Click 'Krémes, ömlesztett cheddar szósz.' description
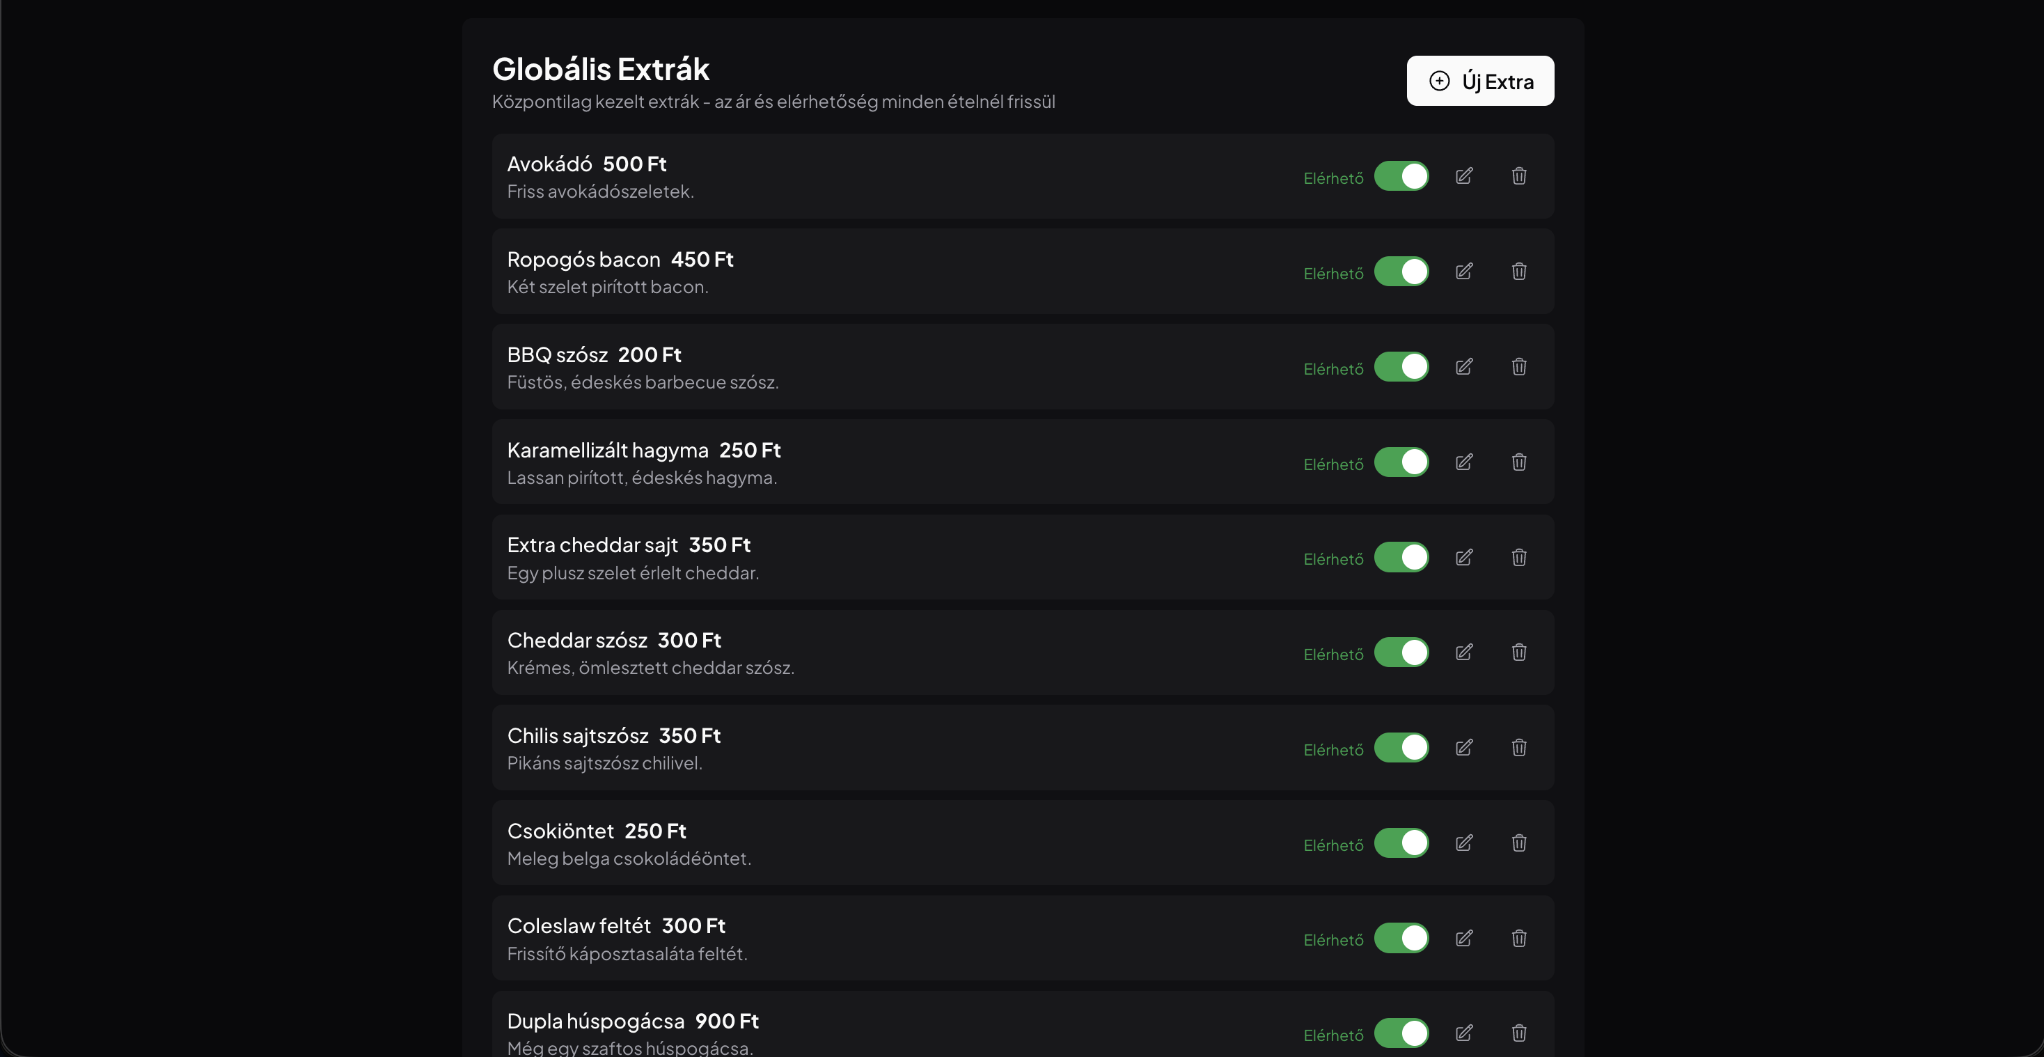2044x1057 pixels. 651,668
